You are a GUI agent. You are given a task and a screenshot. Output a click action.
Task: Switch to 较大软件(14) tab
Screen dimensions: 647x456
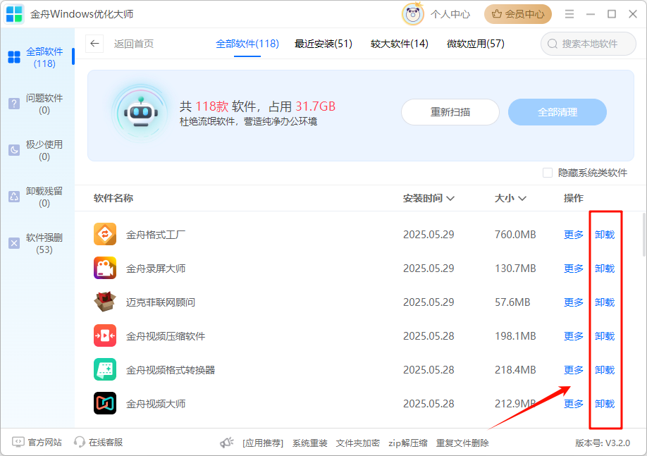coord(400,44)
